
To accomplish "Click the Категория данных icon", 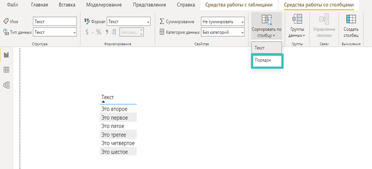I will tap(162, 32).
